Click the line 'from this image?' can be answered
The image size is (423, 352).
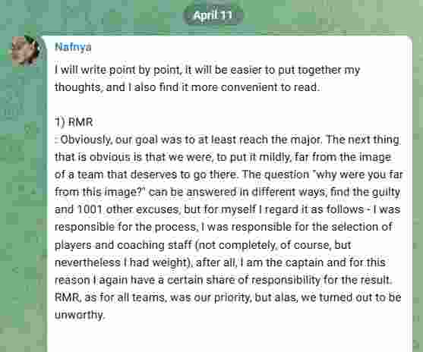point(227,192)
